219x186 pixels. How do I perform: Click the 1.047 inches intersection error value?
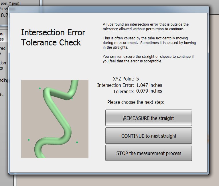click(149, 85)
